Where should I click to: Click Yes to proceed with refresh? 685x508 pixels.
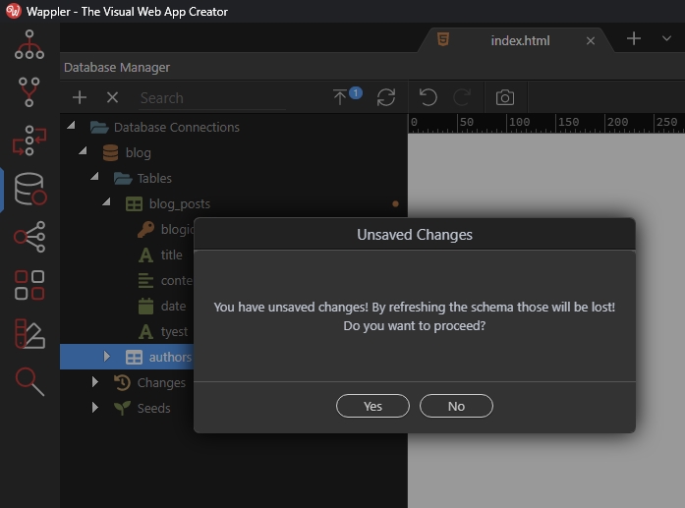[372, 406]
